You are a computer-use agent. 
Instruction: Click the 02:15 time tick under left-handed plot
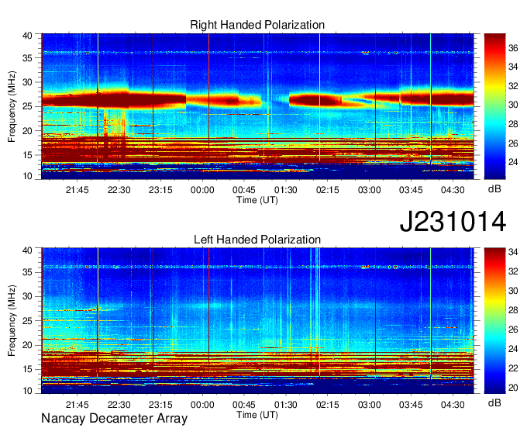[327, 405]
